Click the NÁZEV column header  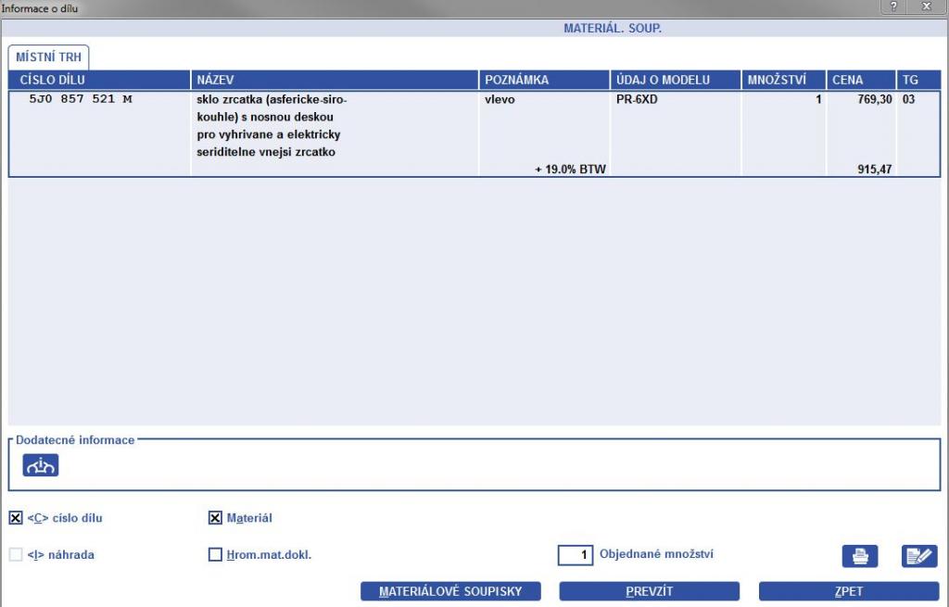335,80
